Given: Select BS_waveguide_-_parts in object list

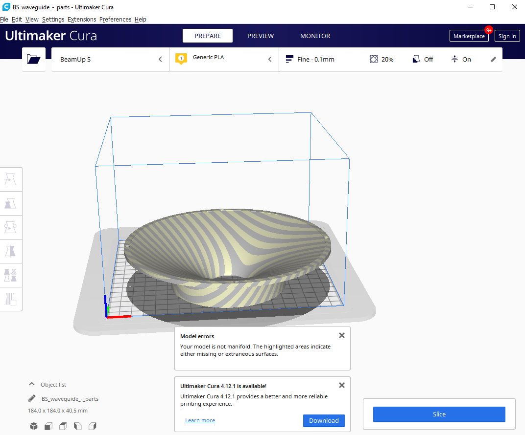Looking at the screenshot, I should tap(70, 398).
